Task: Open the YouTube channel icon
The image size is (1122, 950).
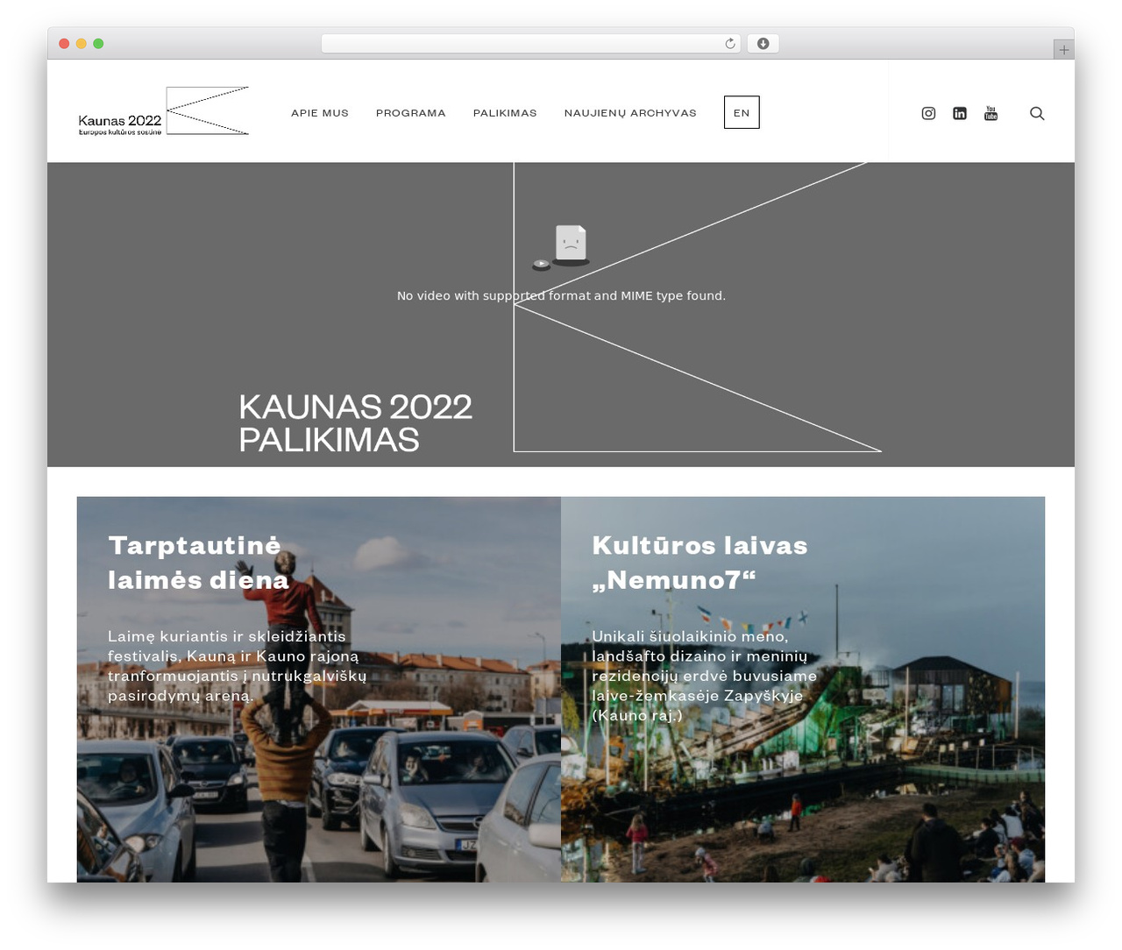Action: coord(991,113)
